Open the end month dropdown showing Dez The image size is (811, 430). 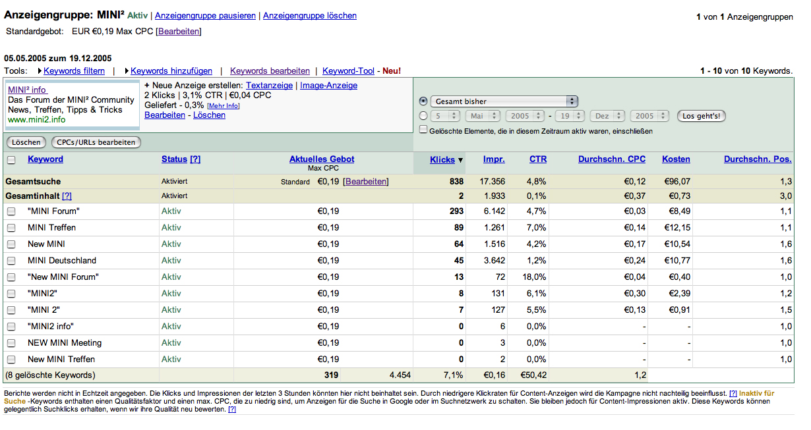point(607,116)
